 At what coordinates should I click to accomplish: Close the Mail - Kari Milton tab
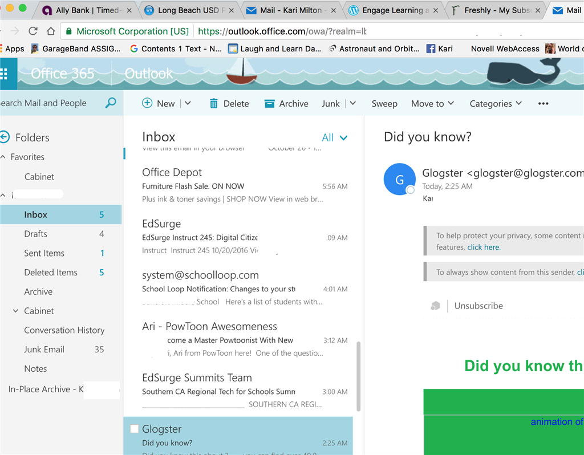tap(333, 10)
